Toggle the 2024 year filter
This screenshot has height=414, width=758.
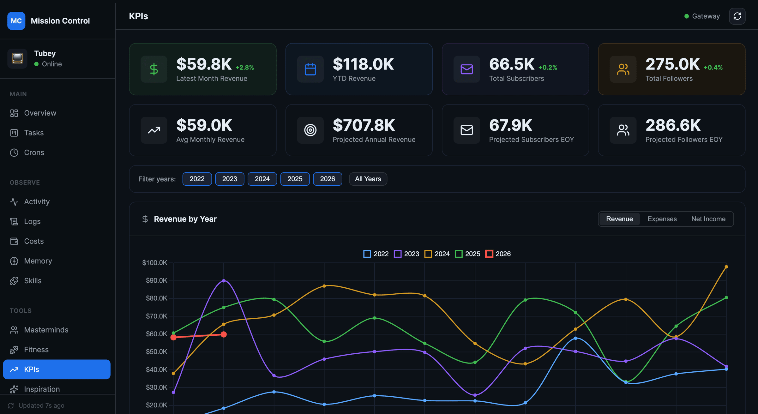[262, 179]
